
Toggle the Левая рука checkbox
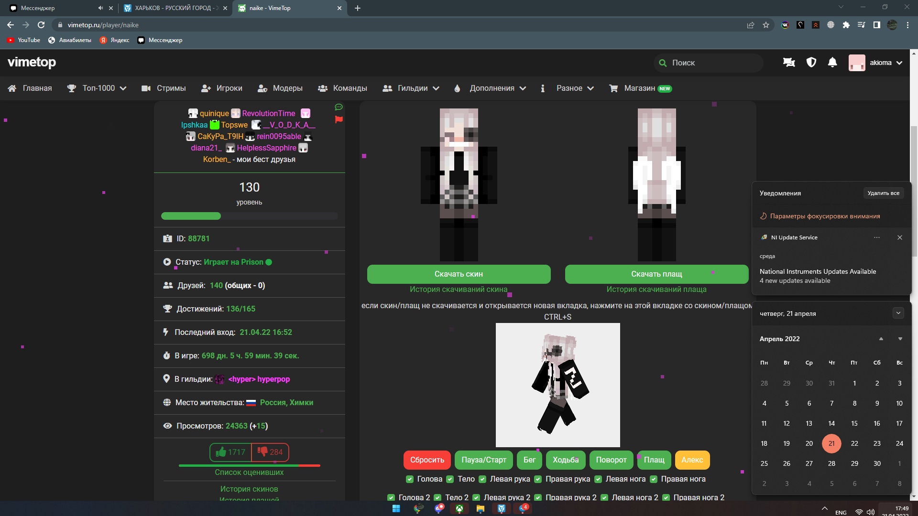pos(482,479)
